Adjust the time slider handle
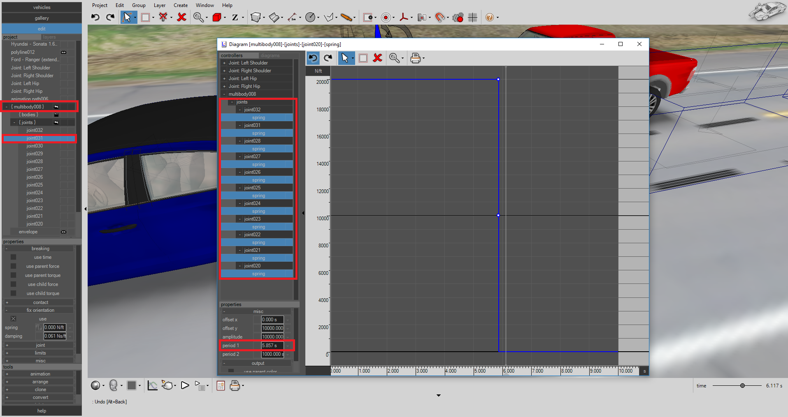Screen dimensions: 788x417 coord(742,386)
